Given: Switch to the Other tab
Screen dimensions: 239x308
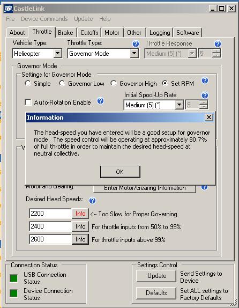Looking at the screenshot, I should pyautogui.click(x=134, y=33).
